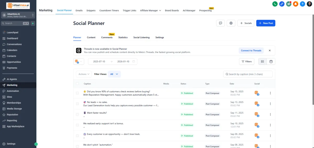Switch to the Snippets tab
Viewport: 314px width, 148px height.
click(91, 10)
